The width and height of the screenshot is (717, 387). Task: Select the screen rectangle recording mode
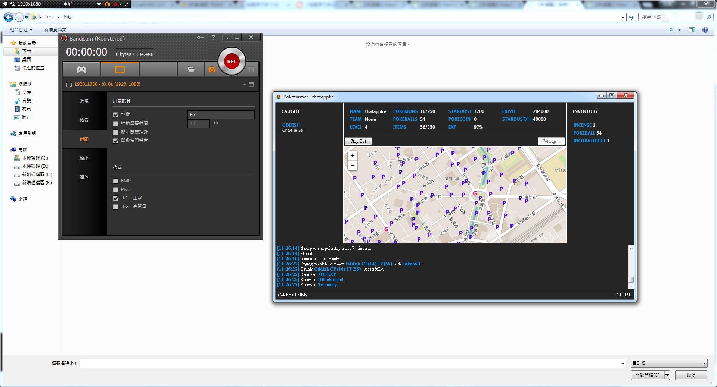point(119,70)
